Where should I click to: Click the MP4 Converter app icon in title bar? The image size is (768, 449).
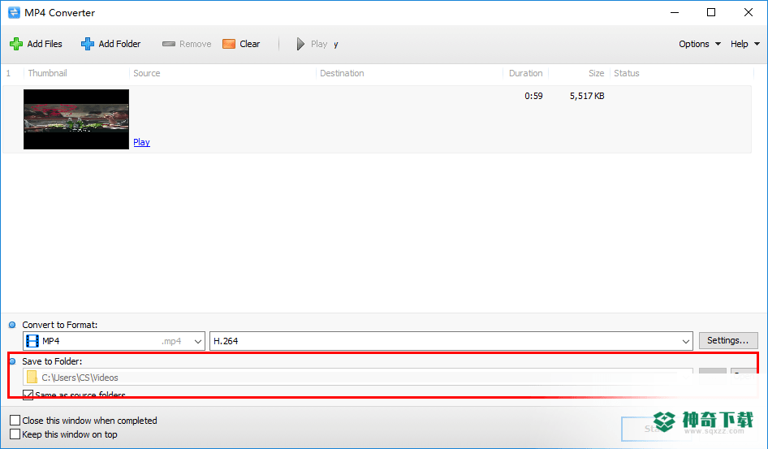[x=14, y=12]
